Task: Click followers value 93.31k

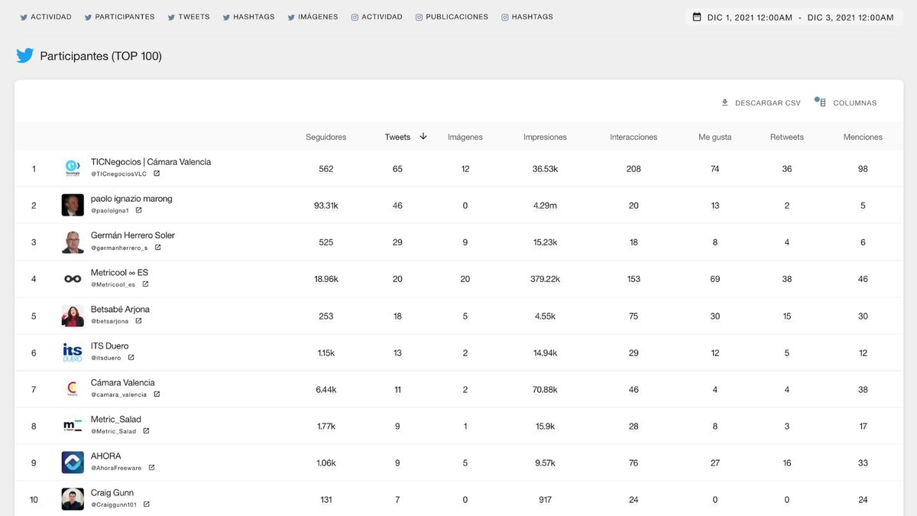Action: coord(326,206)
